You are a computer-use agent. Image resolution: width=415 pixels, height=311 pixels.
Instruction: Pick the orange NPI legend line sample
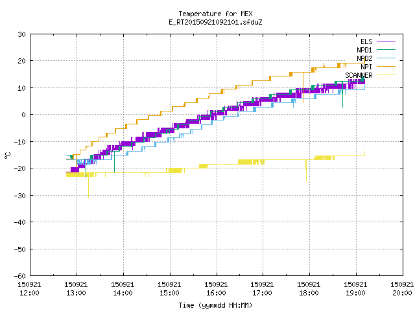pyautogui.click(x=386, y=67)
